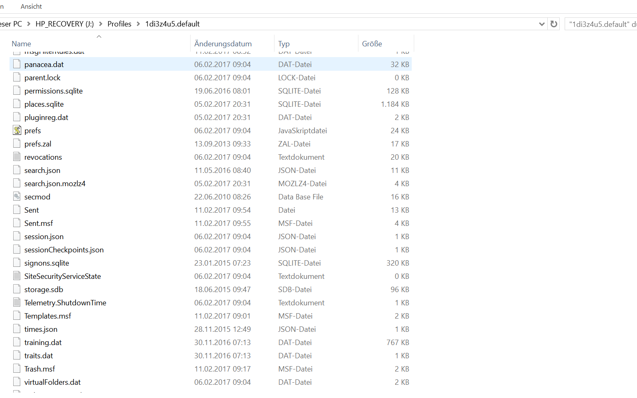
Task: Select the training.dat file icon
Action: (17, 342)
